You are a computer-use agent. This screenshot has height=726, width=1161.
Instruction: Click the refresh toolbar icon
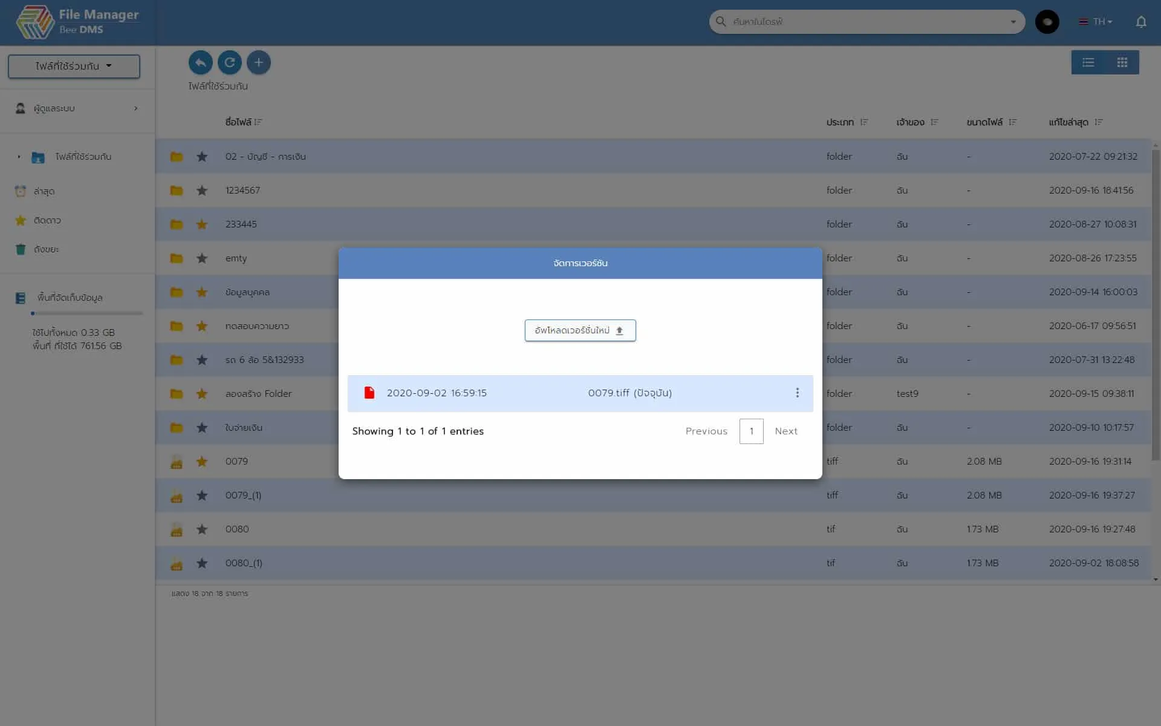point(230,62)
